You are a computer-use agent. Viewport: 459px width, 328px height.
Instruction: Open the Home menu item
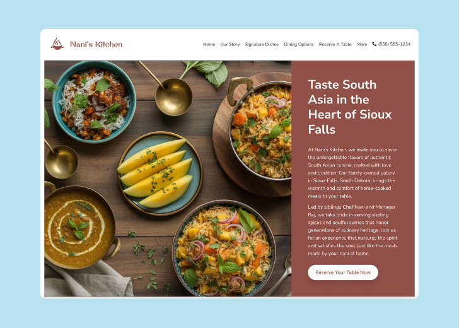tap(209, 44)
